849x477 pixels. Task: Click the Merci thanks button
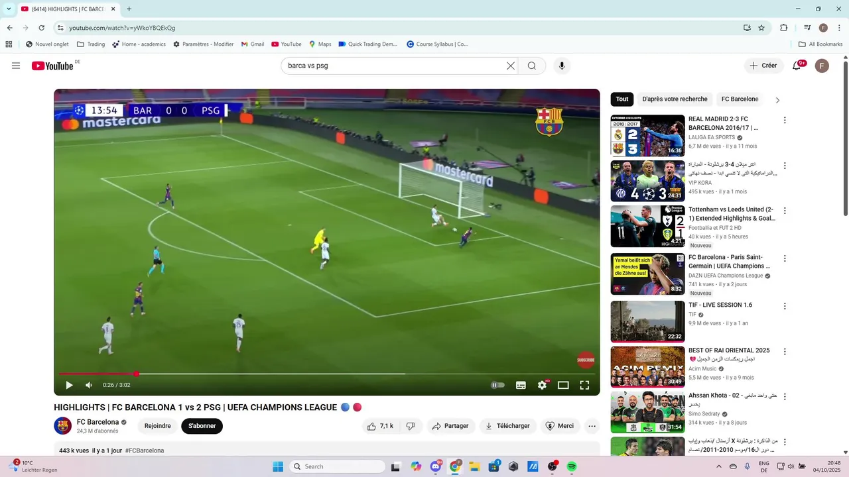coord(560,426)
